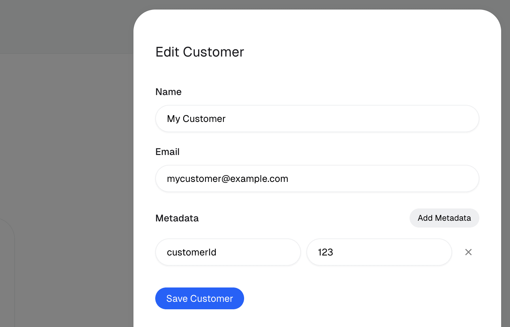Click the Edit Customer heading
Screen dimensions: 510x327
200,52
